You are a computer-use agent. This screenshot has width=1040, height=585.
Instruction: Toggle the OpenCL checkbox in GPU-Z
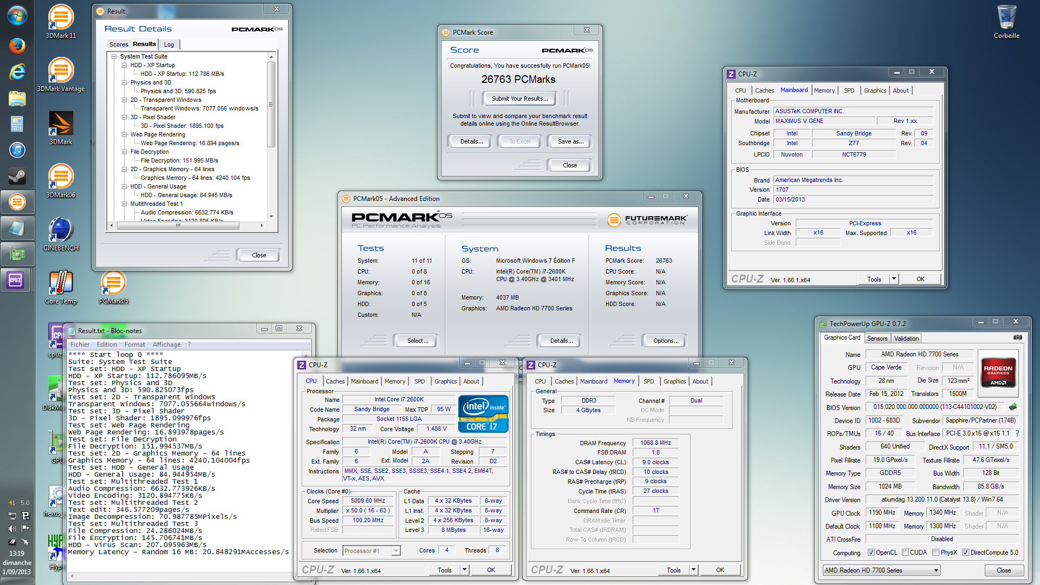pyautogui.click(x=871, y=552)
